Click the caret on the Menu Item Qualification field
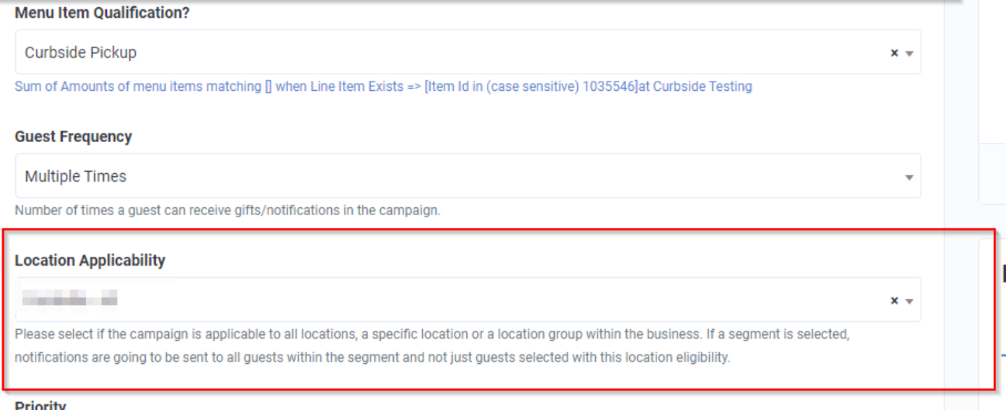Viewport: 1006px width, 410px height. click(x=911, y=52)
